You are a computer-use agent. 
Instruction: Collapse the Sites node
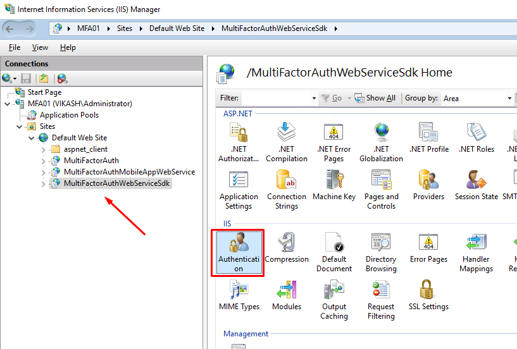coord(19,126)
